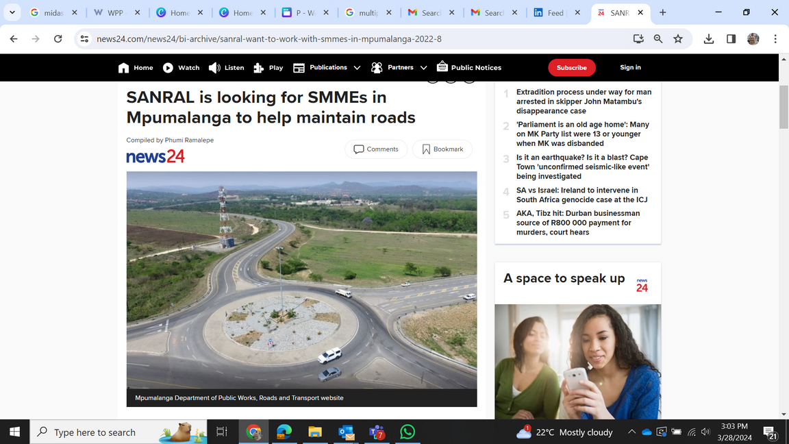Click the news24 logo below the byline

(x=155, y=156)
